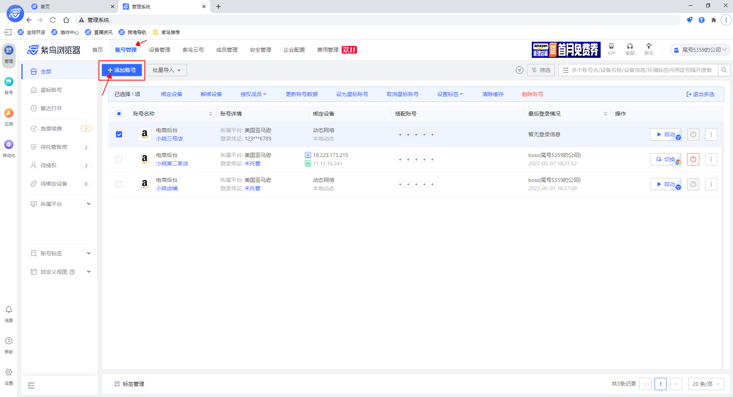Click the 添加账号 button
733x397 pixels.
(122, 70)
